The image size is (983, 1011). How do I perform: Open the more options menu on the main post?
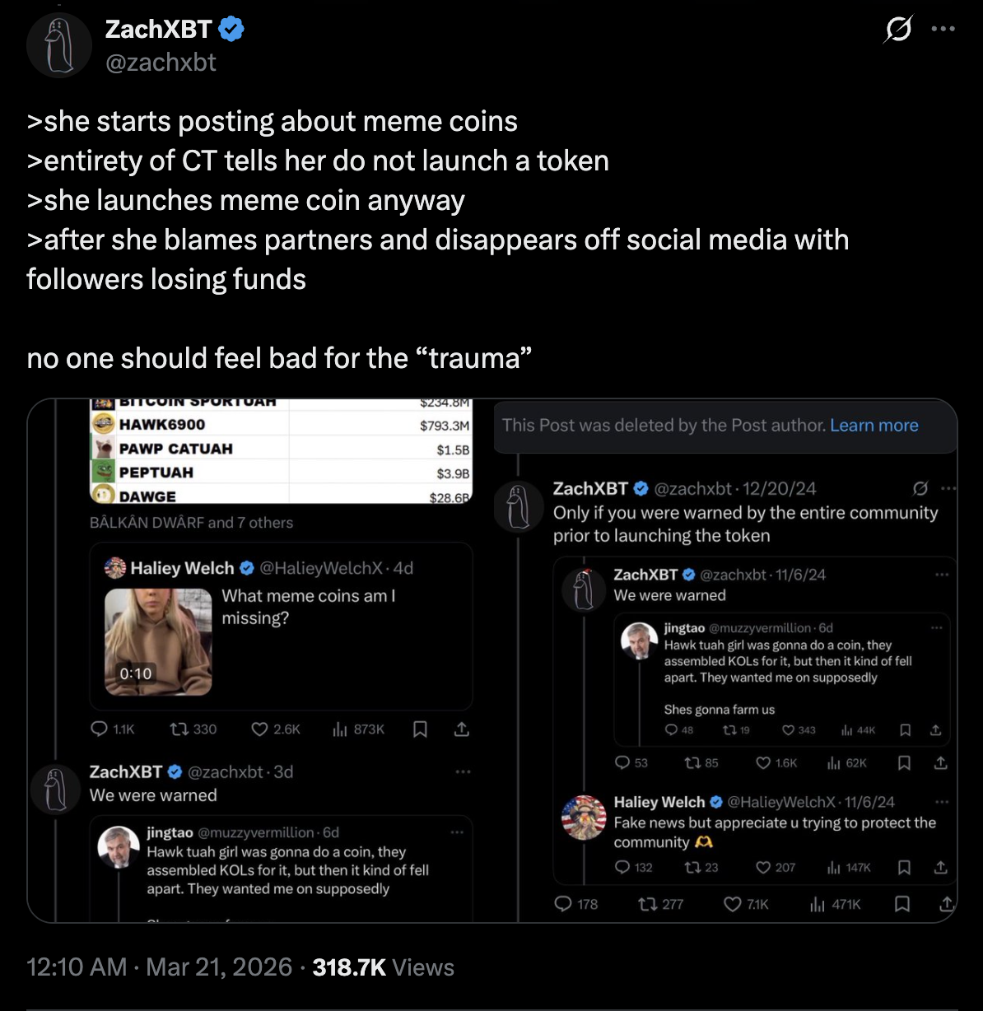[943, 29]
